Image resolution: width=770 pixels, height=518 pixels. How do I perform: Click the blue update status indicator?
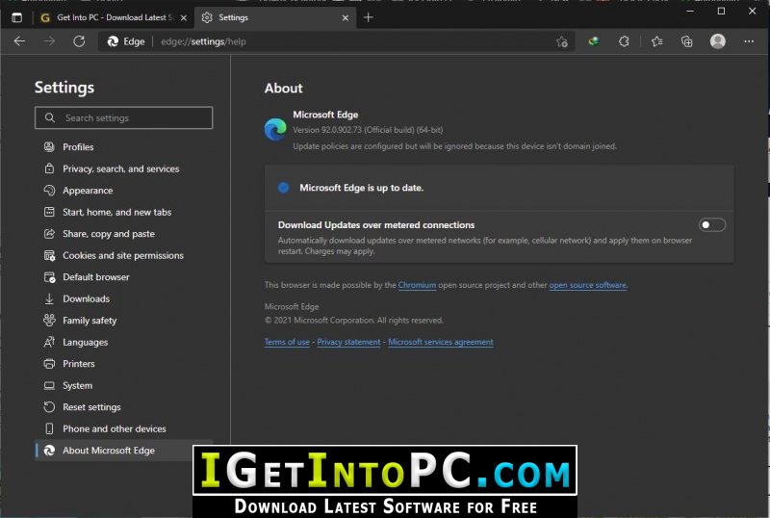coord(283,187)
